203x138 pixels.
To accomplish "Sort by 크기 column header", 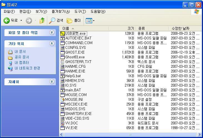I will click(x=122, y=28).
